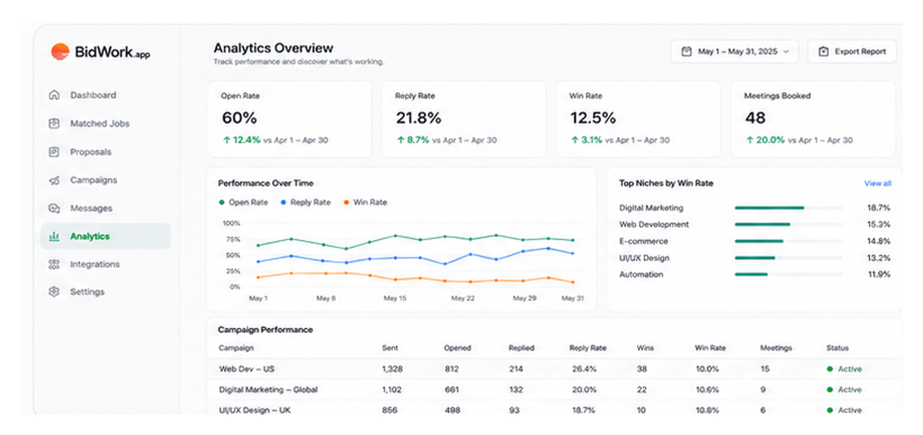Click the 661 opened value

click(452, 390)
